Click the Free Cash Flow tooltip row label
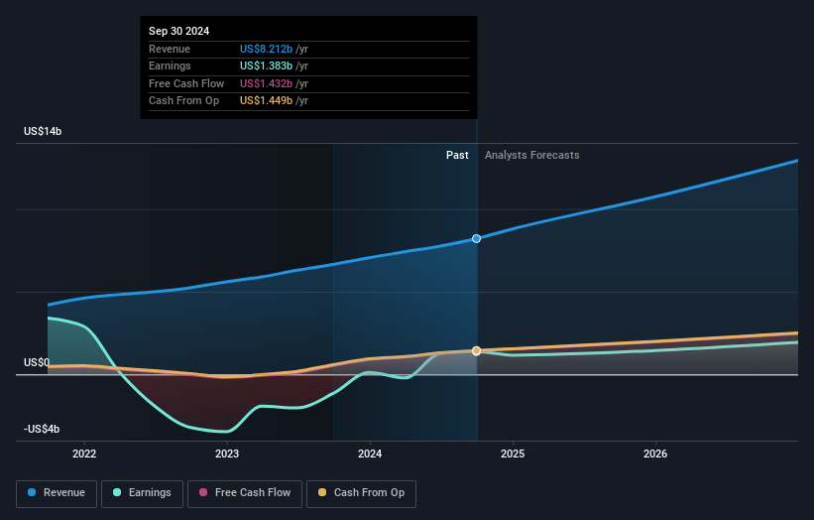The image size is (814, 520). (x=186, y=83)
